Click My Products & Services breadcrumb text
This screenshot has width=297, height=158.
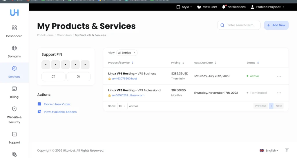(x=90, y=35)
